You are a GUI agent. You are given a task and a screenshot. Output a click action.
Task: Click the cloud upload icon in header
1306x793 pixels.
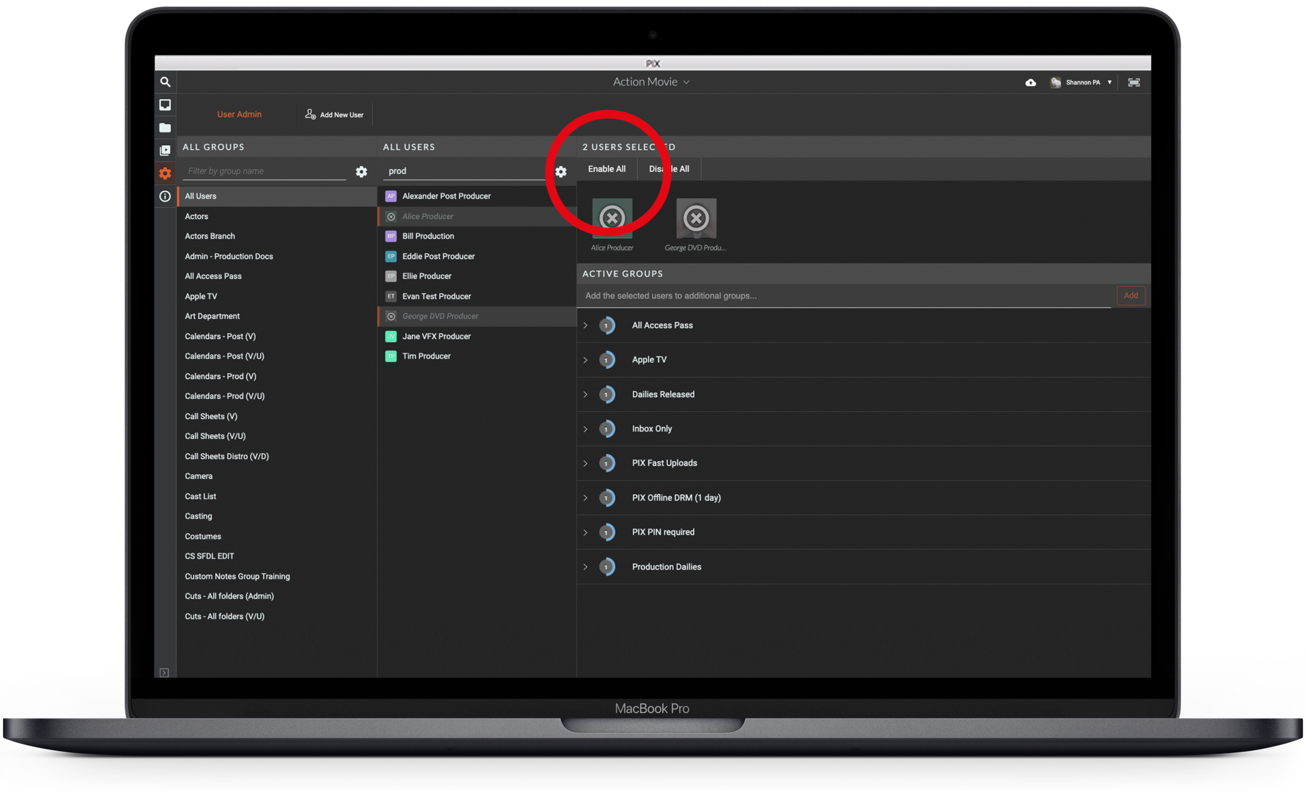[1030, 82]
